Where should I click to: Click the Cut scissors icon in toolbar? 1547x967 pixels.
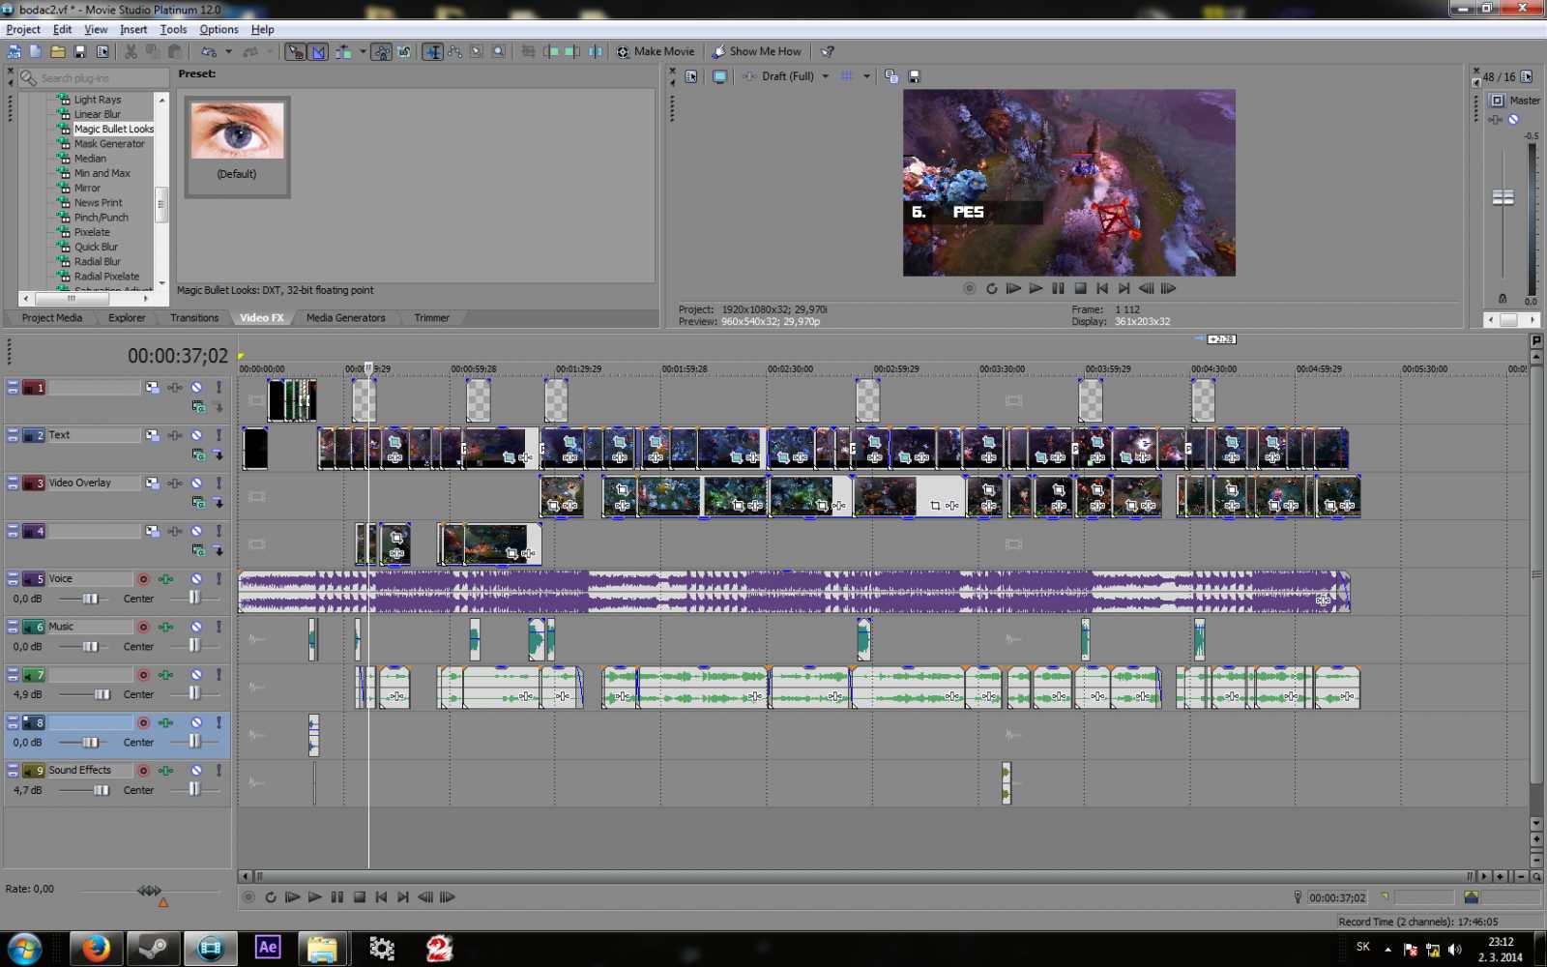click(131, 51)
